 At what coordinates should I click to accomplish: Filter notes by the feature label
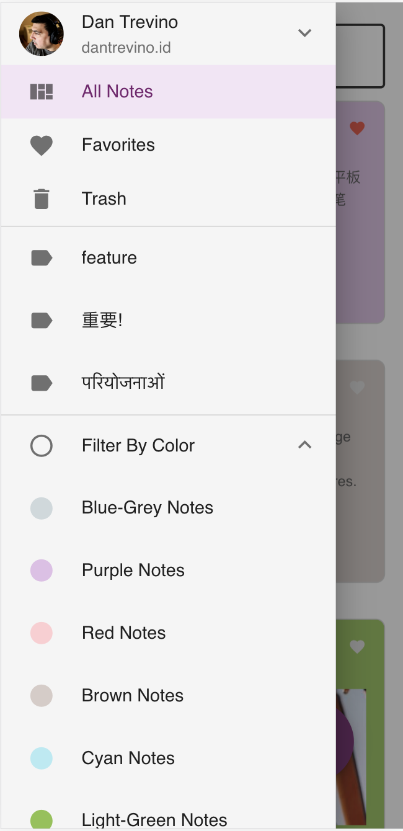109,258
